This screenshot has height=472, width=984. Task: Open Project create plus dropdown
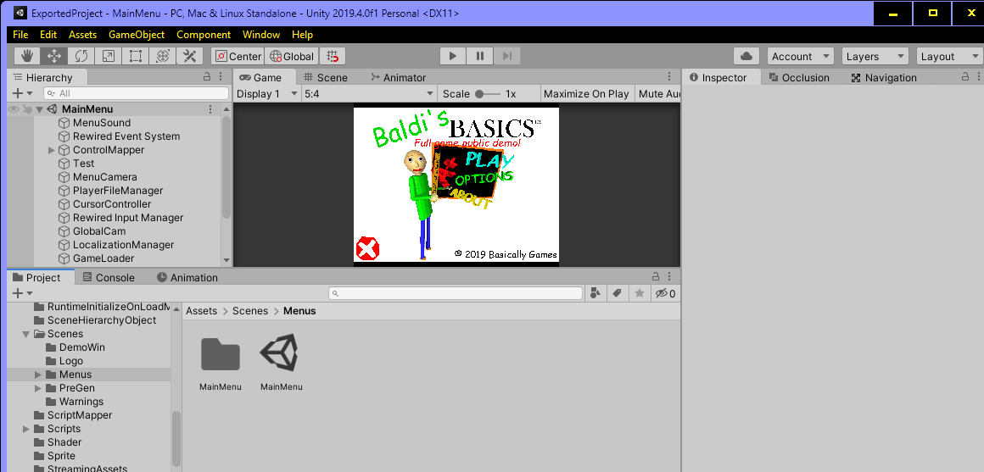pyautogui.click(x=22, y=292)
